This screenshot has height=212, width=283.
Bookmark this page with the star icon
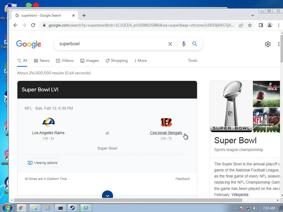250,25
